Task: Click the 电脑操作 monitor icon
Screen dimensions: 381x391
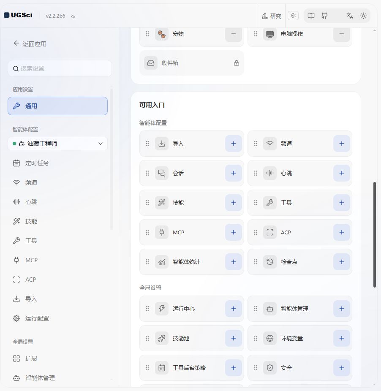Action: click(270, 34)
